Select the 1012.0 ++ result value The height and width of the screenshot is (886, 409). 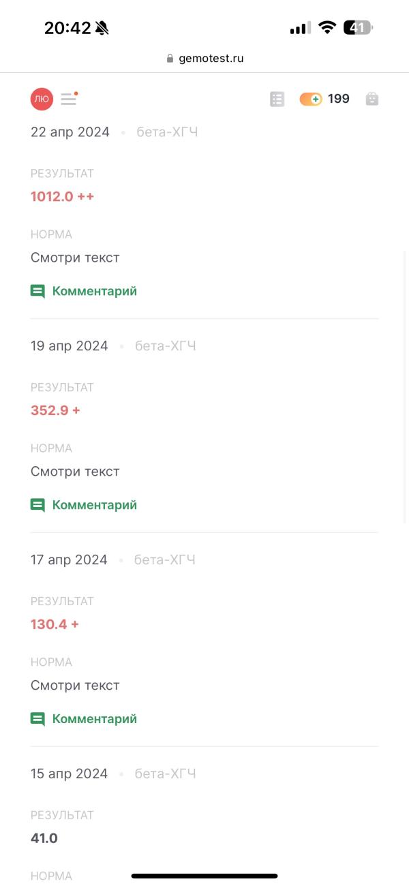(62, 196)
